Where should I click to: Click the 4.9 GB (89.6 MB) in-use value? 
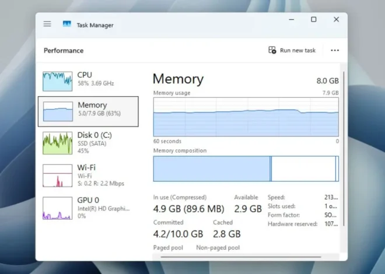point(188,209)
